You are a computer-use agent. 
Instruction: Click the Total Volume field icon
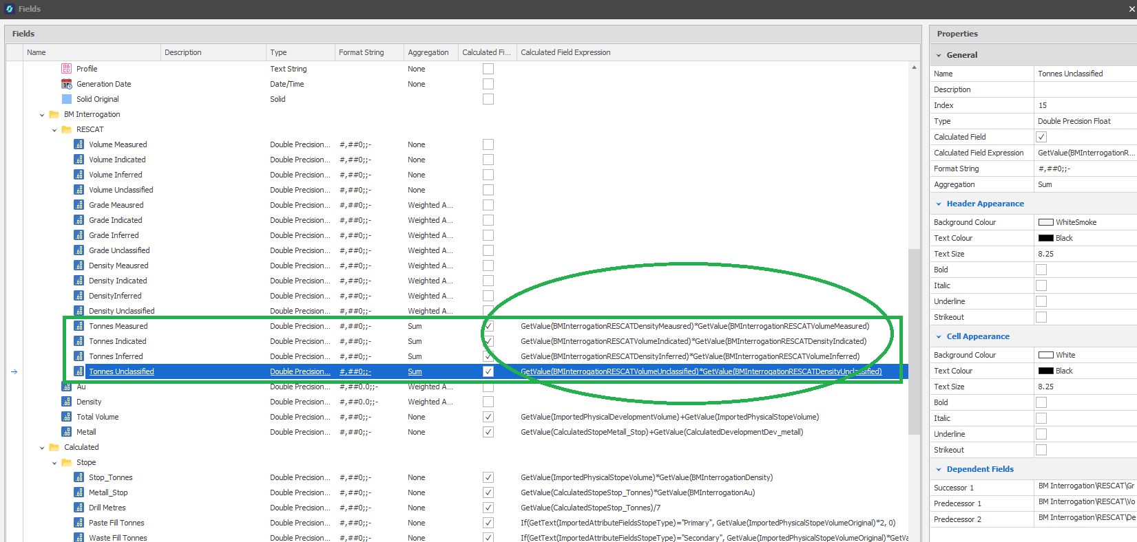coord(67,417)
